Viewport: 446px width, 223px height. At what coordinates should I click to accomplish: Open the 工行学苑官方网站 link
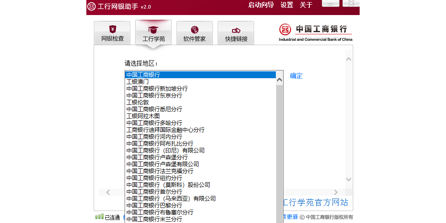coord(315,202)
